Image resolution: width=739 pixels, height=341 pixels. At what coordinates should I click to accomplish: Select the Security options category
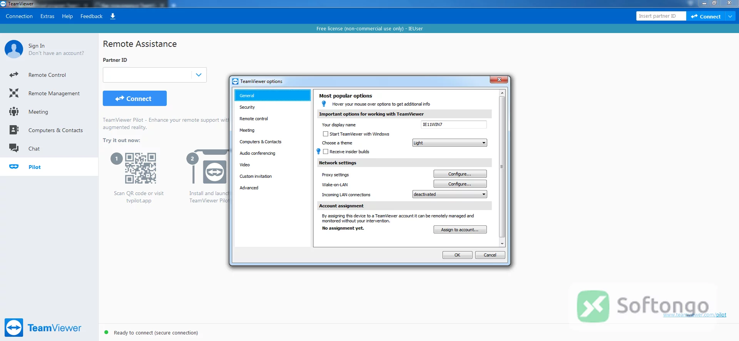click(273, 107)
